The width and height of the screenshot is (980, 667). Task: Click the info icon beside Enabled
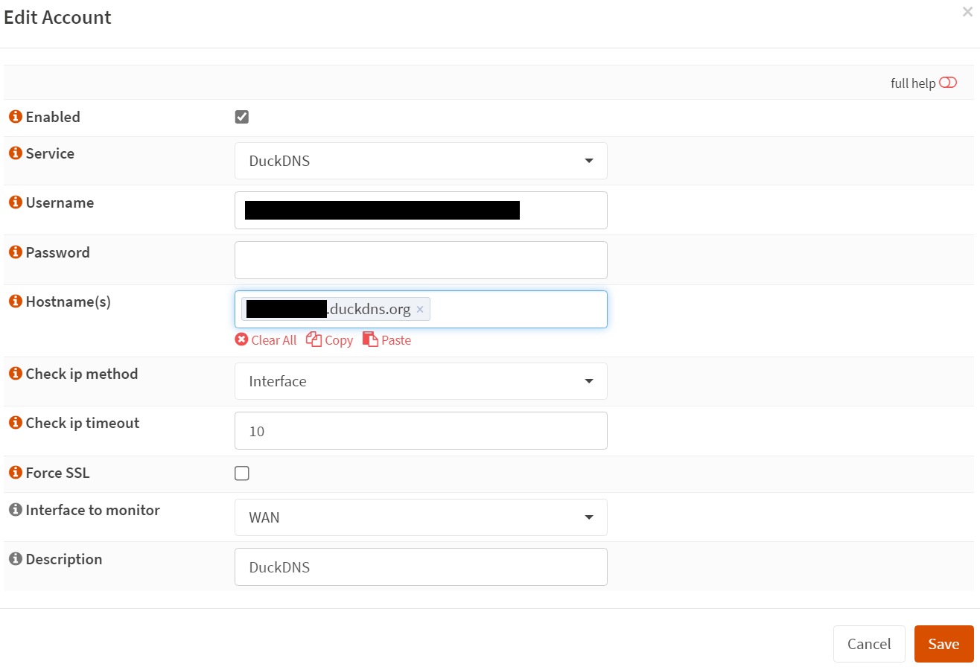(x=15, y=116)
